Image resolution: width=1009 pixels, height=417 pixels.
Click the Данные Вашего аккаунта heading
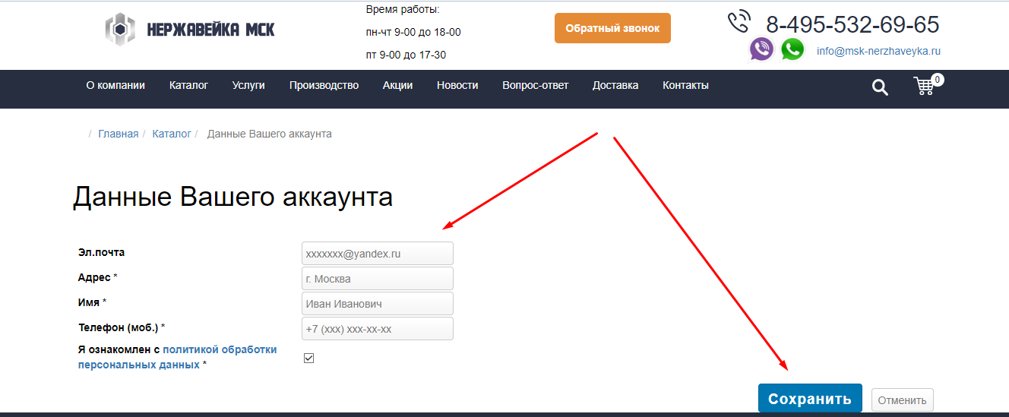point(232,197)
